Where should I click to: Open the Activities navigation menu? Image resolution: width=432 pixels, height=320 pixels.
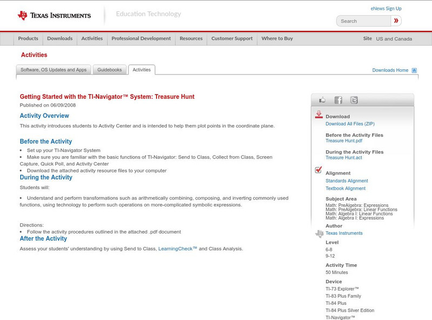[92, 38]
